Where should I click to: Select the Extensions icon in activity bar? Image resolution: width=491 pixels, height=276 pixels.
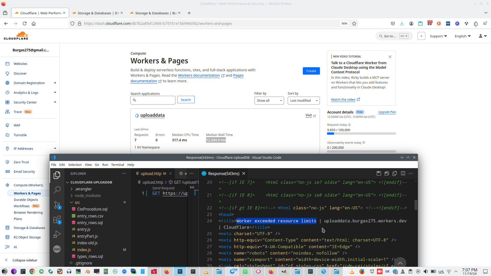click(57, 220)
